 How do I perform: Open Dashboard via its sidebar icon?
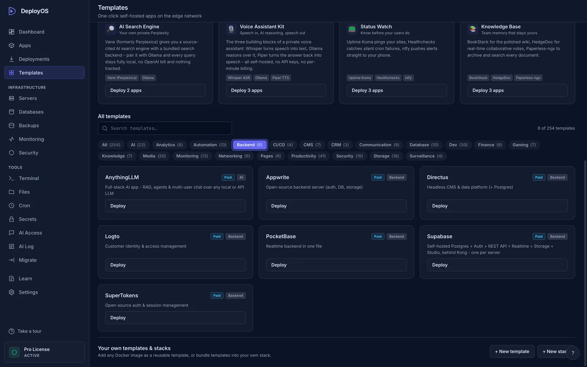coord(11,32)
